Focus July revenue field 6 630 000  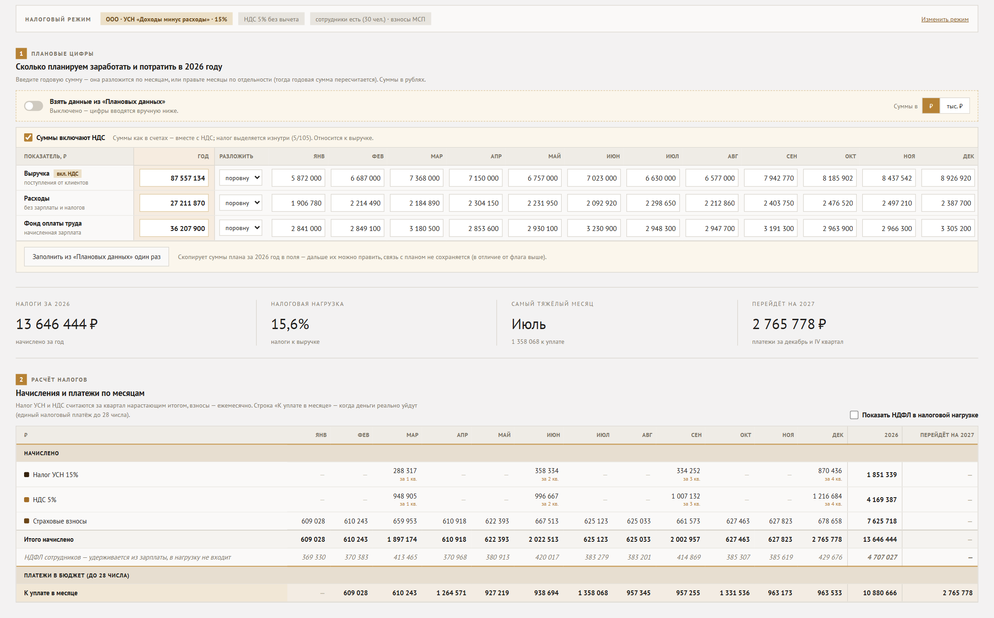pyautogui.click(x=653, y=178)
